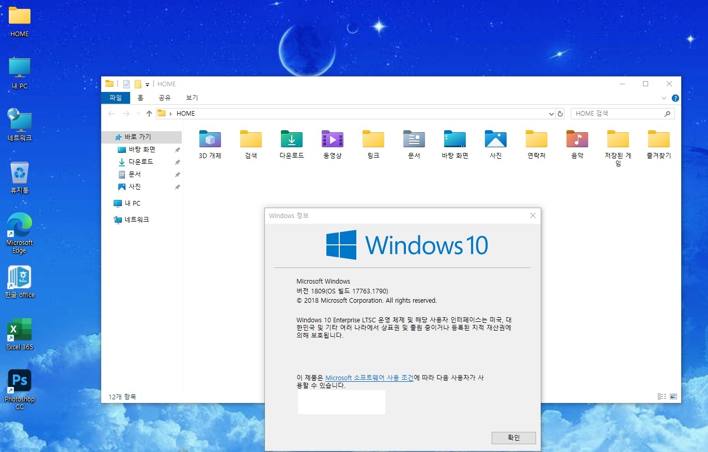Expand recent locations dropdown
The height and width of the screenshot is (452, 708).
[138, 114]
